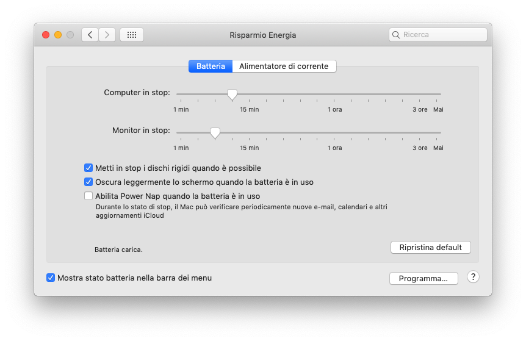This screenshot has width=526, height=341.
Task: Close the Risparmio Energia window
Action: pos(46,35)
